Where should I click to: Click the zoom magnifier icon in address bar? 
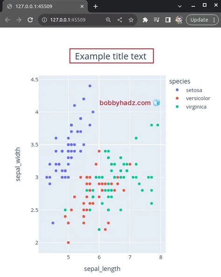coord(108,20)
